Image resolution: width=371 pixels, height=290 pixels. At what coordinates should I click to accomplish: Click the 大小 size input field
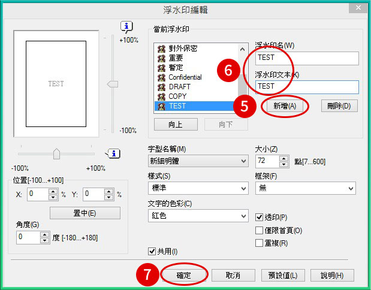267,161
